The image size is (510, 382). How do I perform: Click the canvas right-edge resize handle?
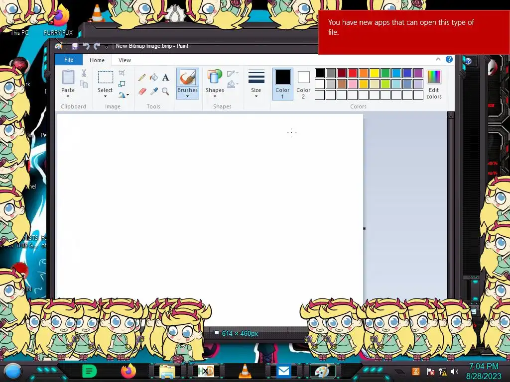[364, 228]
